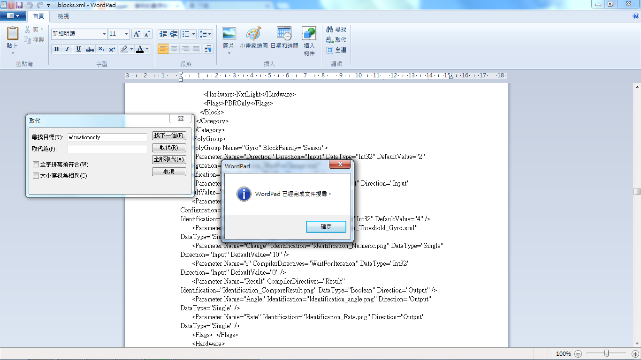Click Replace All (全部取代) button
The width and height of the screenshot is (641, 360).
(x=169, y=160)
